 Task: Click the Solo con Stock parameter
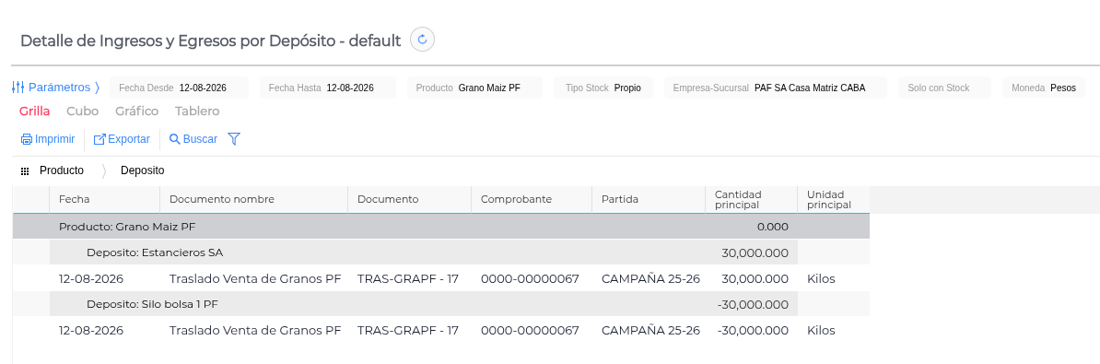pos(945,88)
